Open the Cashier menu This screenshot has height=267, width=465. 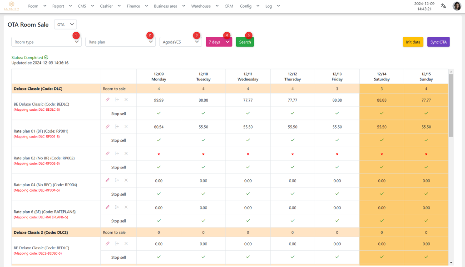(110, 6)
